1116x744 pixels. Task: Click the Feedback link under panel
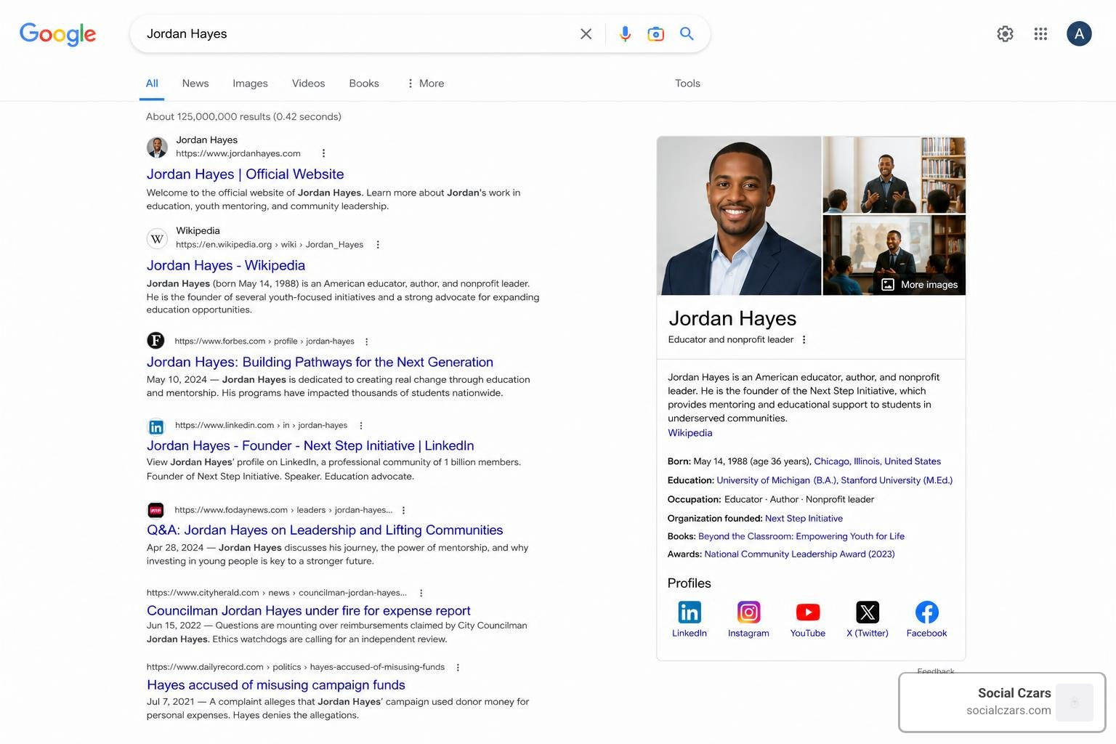(935, 671)
